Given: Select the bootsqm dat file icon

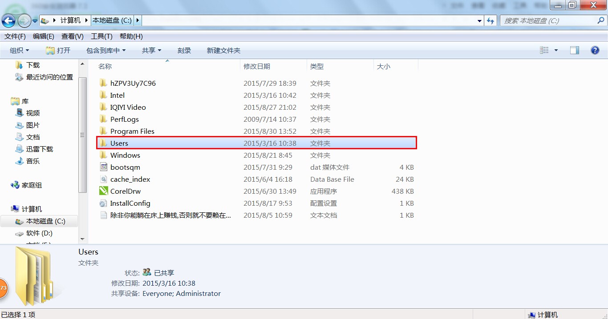Looking at the screenshot, I should pos(103,167).
